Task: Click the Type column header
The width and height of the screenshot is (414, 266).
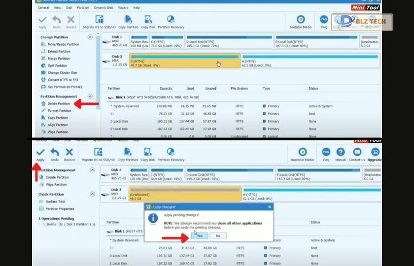Action: [x=267, y=88]
